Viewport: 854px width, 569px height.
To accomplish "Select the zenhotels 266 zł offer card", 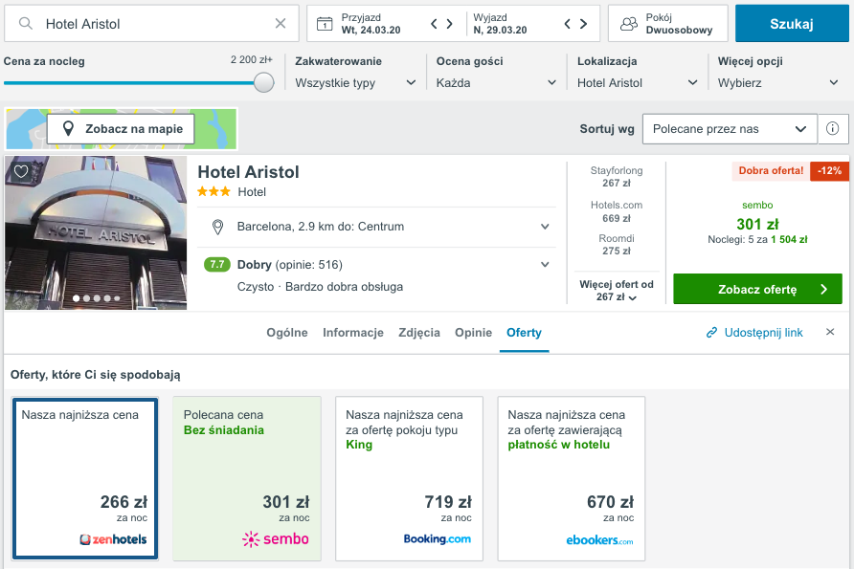I will [85, 478].
